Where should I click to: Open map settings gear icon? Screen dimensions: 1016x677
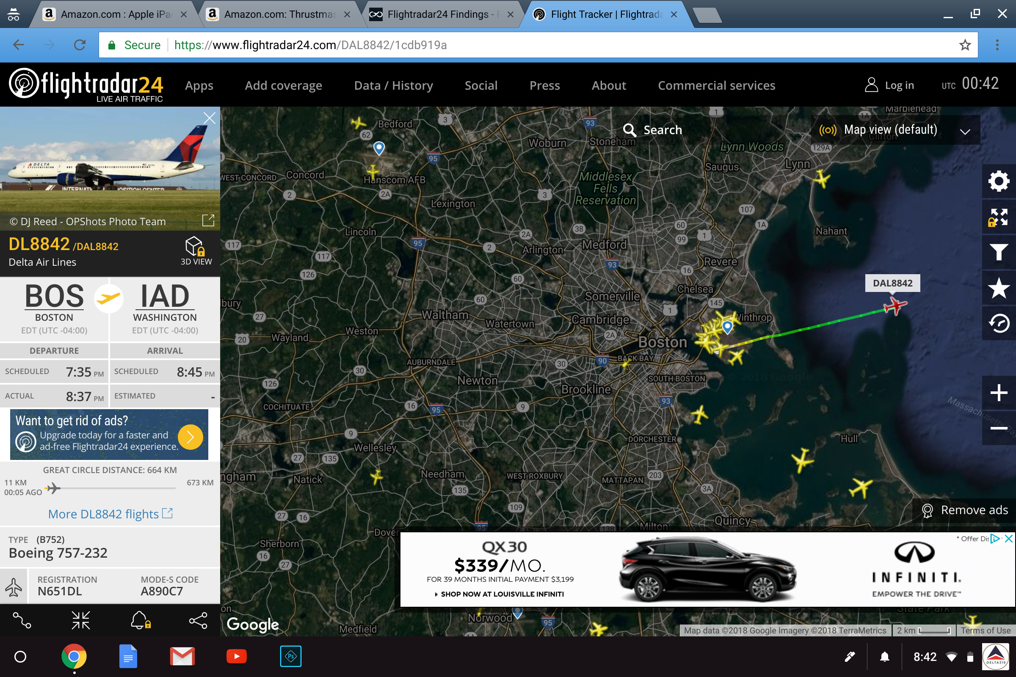(998, 182)
